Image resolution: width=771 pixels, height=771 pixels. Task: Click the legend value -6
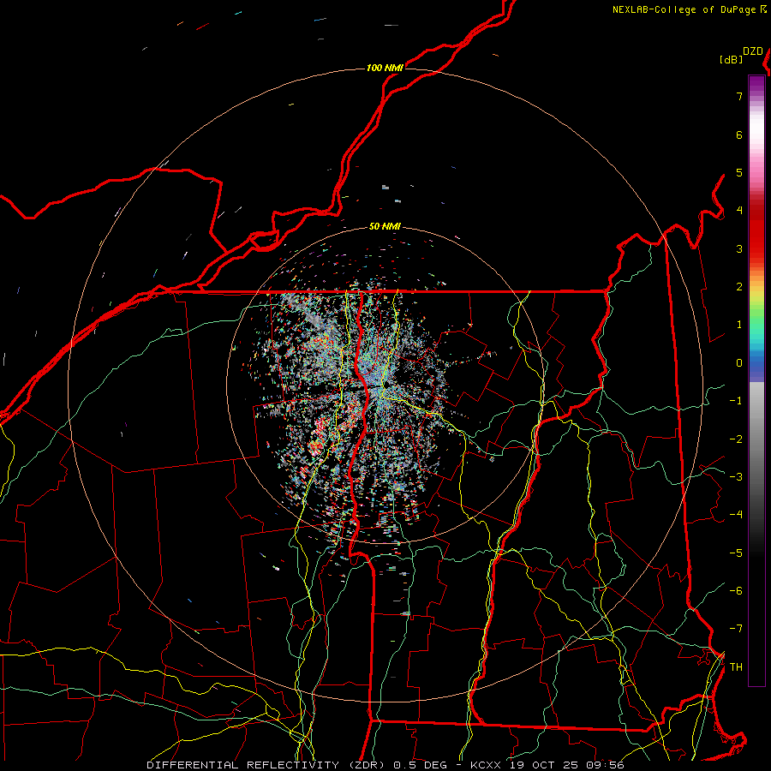tap(736, 591)
